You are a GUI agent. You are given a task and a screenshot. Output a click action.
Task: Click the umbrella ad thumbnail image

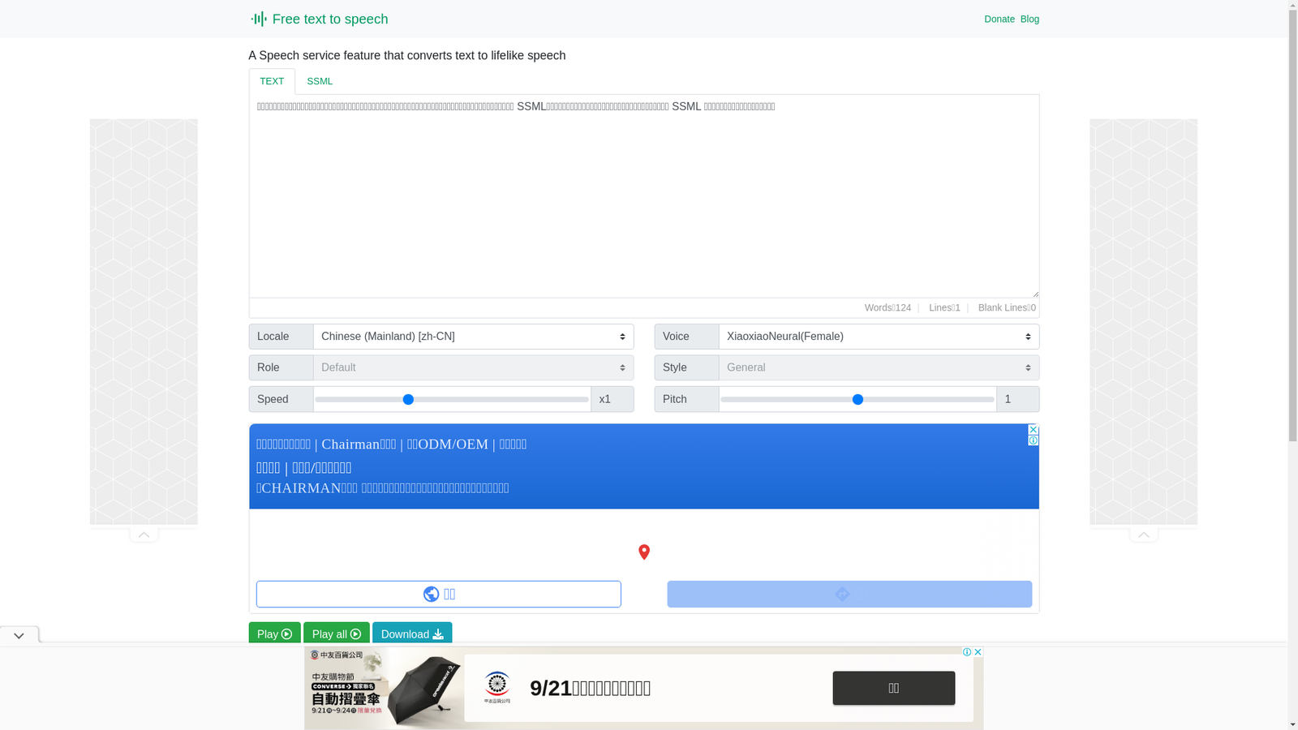coord(384,688)
